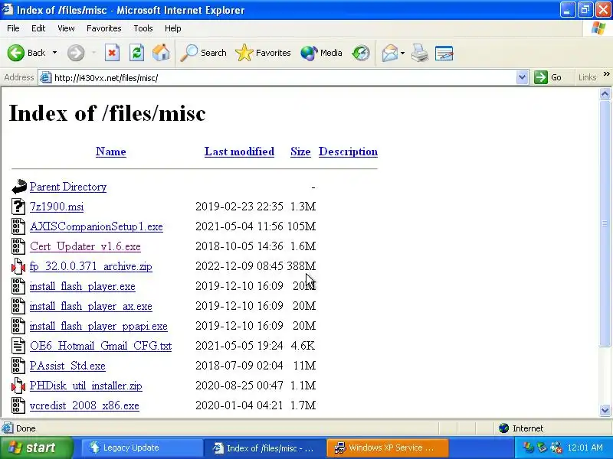Open the Help menu
613x459 pixels.
173,28
